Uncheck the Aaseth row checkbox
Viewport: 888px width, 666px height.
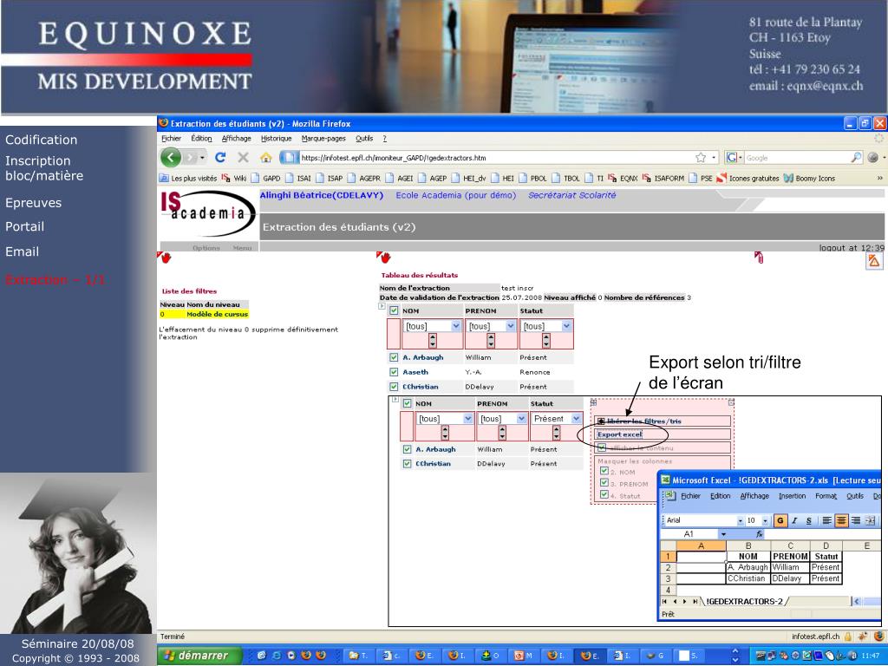click(394, 372)
